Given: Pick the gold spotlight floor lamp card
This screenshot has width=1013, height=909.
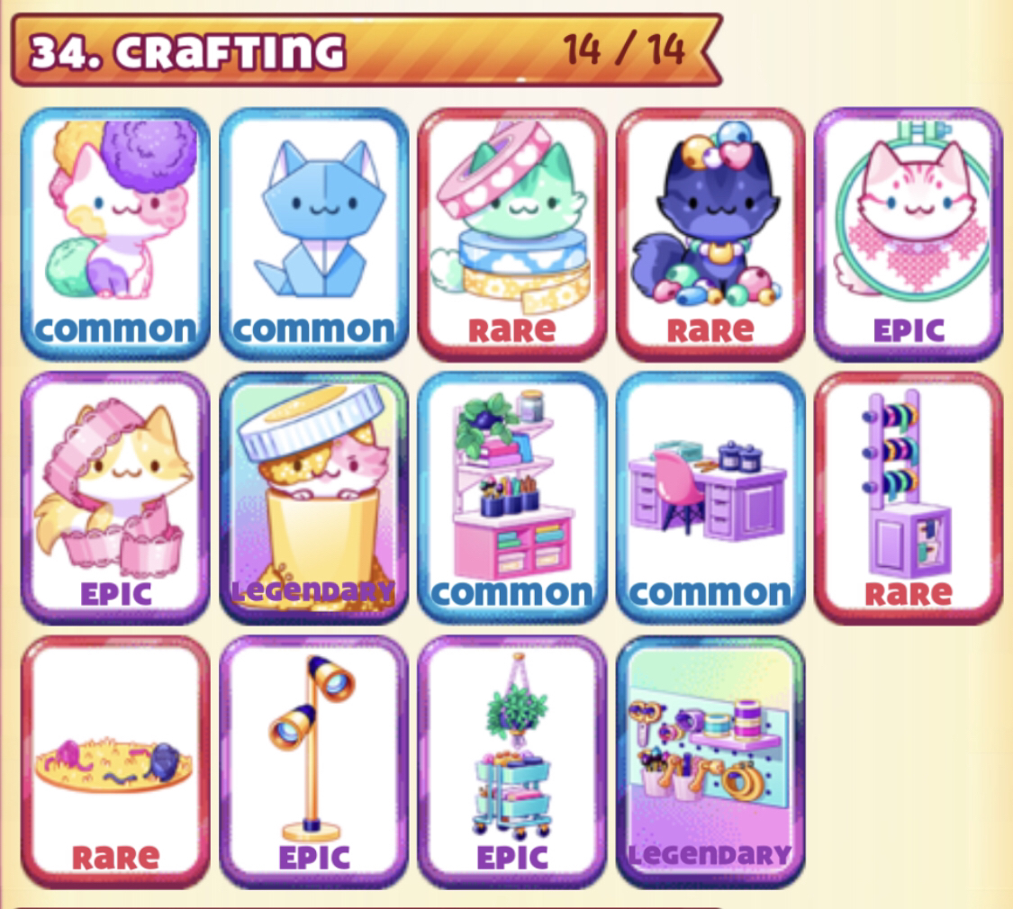Looking at the screenshot, I should pos(314,761).
